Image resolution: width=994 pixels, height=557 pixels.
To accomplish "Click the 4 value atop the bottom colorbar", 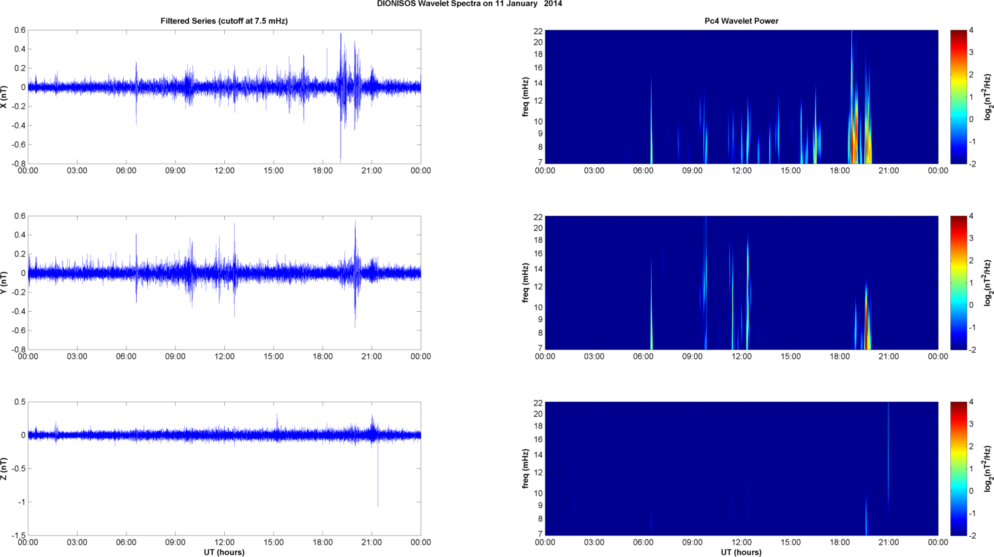I will (x=971, y=402).
